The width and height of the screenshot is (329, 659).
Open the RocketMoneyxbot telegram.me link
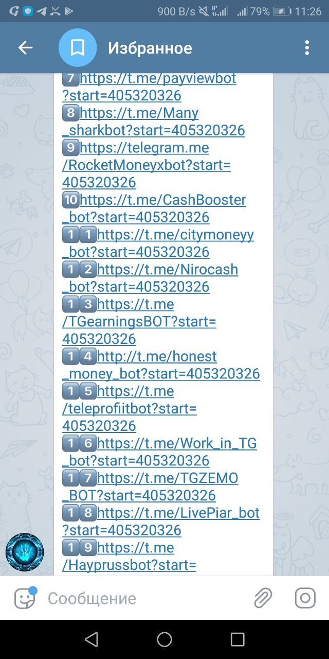coord(147,165)
